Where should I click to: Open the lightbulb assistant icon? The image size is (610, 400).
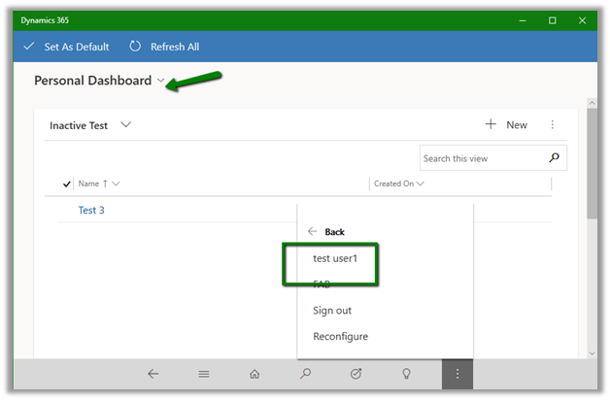[406, 374]
